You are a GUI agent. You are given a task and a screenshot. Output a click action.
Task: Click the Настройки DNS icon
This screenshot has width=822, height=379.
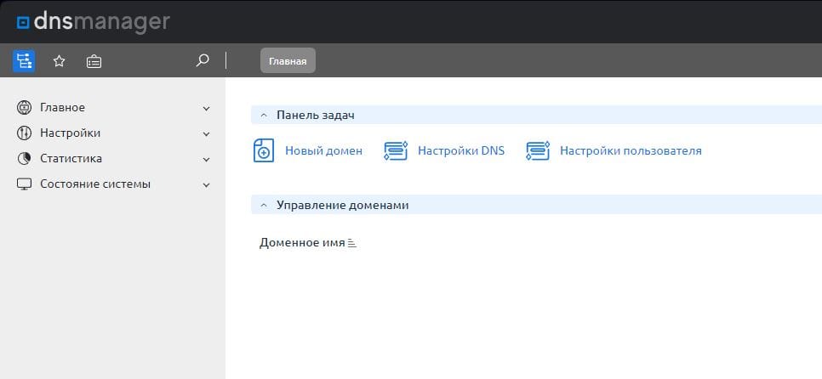pos(396,150)
